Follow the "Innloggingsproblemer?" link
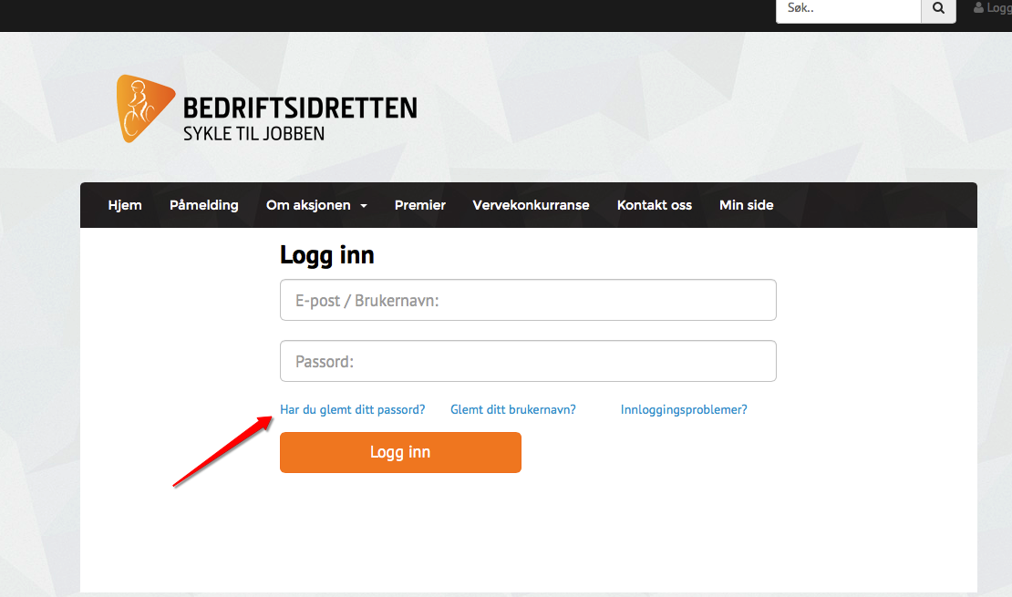This screenshot has width=1012, height=597. pyautogui.click(x=684, y=409)
